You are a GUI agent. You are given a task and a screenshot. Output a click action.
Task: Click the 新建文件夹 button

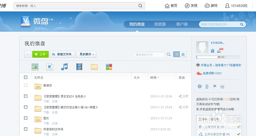click(62, 54)
